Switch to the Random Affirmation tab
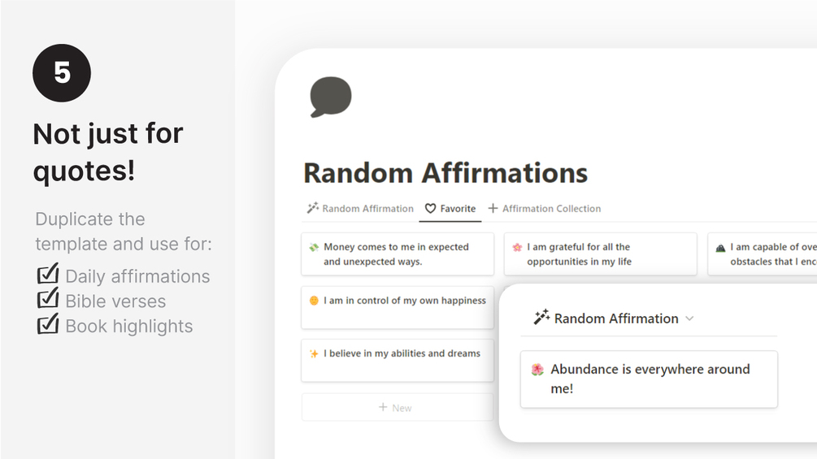The width and height of the screenshot is (817, 459). tap(360, 209)
